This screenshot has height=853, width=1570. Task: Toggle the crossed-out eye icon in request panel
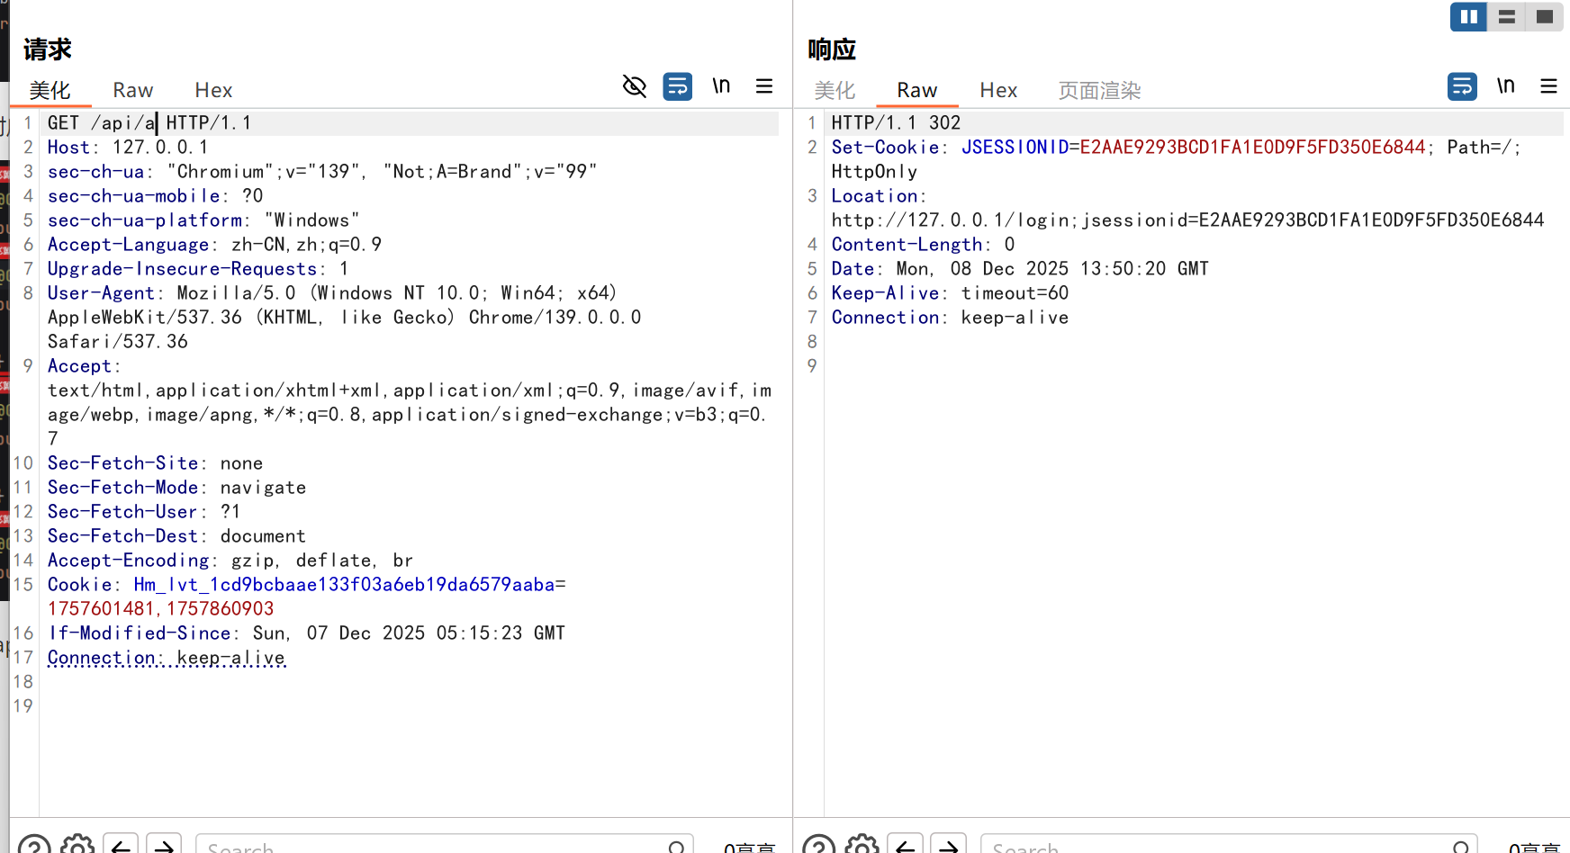635,86
